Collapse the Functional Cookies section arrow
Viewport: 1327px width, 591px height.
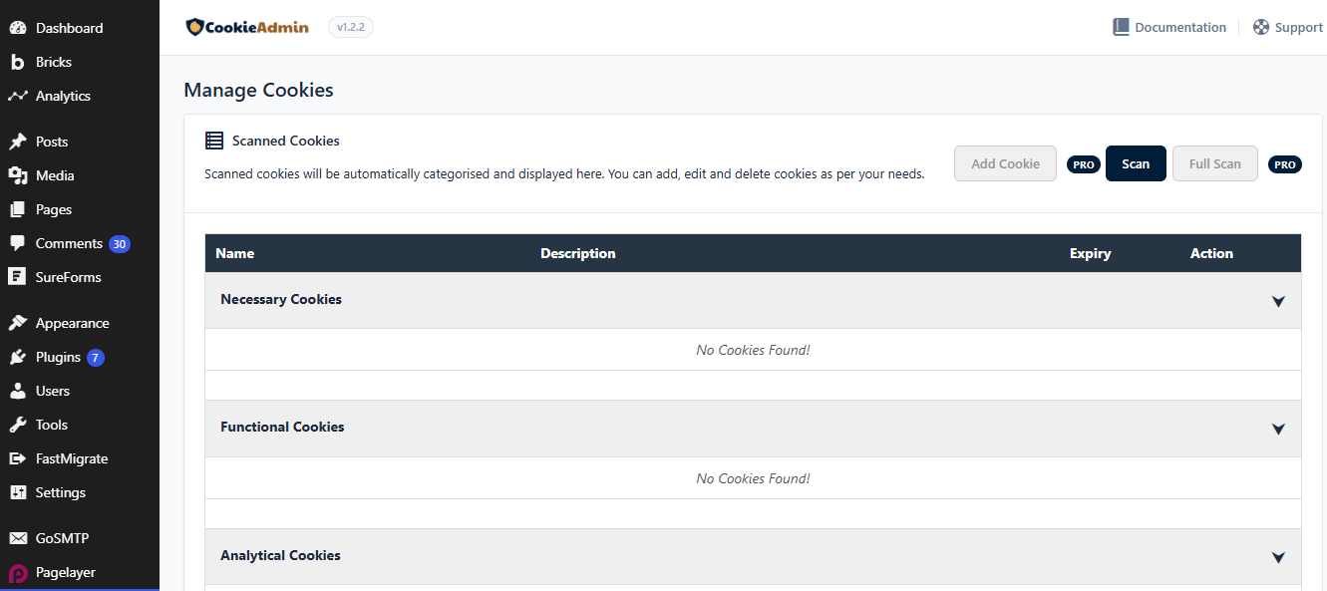tap(1278, 429)
